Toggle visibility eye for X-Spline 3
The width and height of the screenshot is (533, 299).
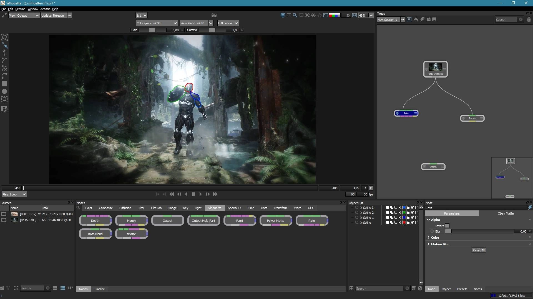coord(412,208)
